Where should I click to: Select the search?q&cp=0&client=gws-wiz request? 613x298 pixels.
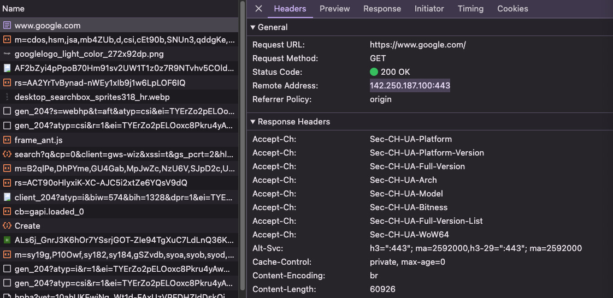tap(119, 154)
